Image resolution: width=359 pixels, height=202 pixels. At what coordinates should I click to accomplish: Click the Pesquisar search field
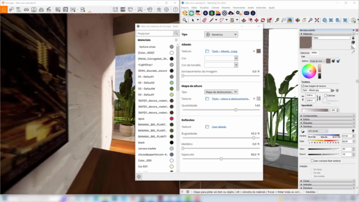(155, 34)
